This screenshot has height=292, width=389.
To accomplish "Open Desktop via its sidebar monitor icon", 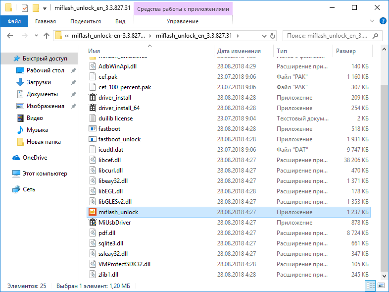I will point(20,70).
